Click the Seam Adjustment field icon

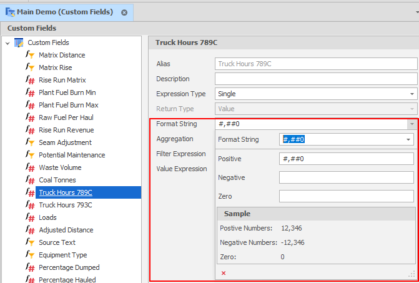click(x=30, y=142)
